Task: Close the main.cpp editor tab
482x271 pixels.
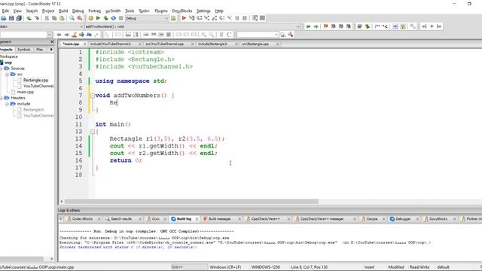Action: coord(85,44)
